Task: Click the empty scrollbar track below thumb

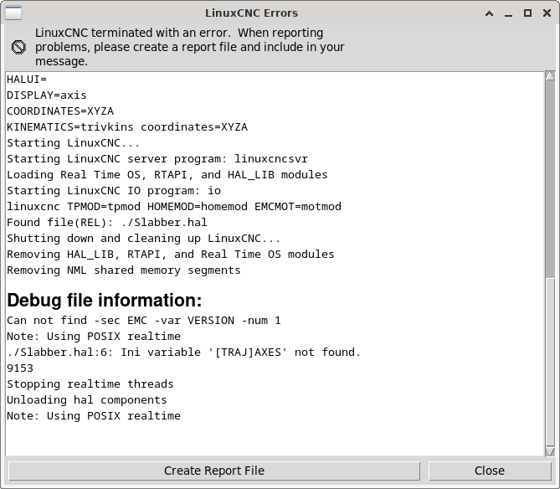Action: coord(550,363)
